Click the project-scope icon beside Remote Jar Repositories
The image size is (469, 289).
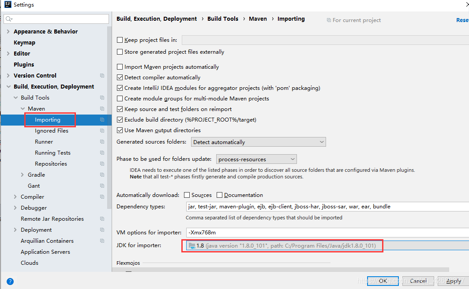coord(102,219)
